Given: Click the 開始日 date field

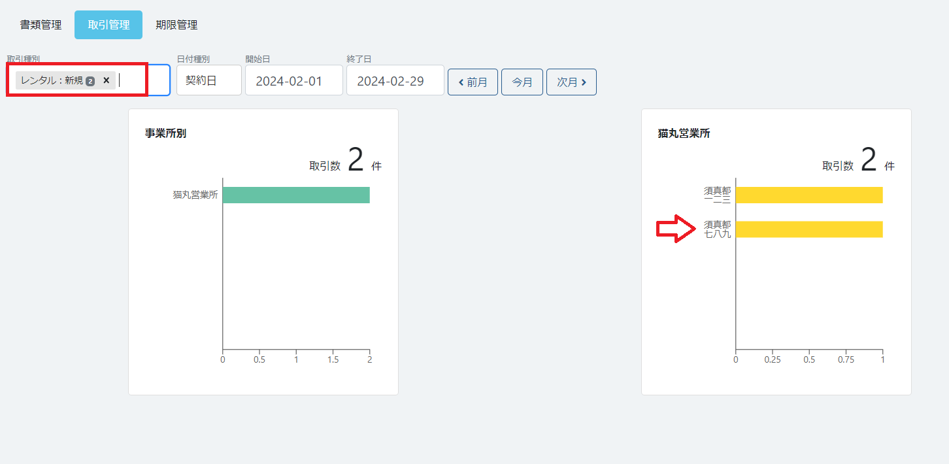Looking at the screenshot, I should [293, 81].
